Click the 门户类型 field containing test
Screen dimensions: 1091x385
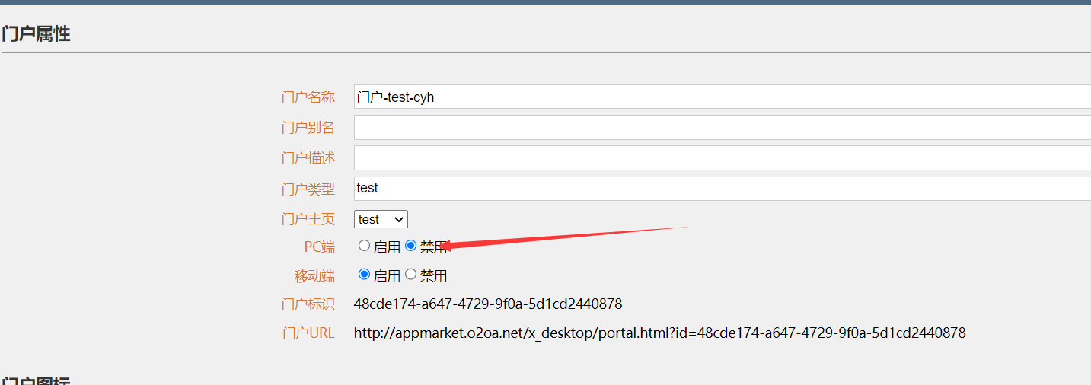click(x=722, y=188)
